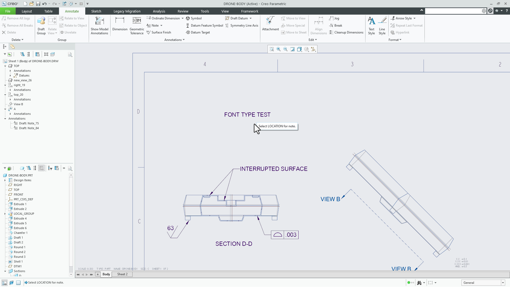The image size is (510, 287).
Task: Switch to the Sketch ribbon tab
Action: (96, 11)
